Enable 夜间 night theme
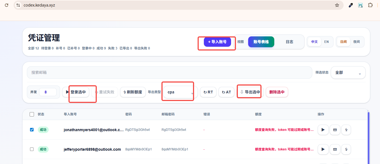380x164 pixels. click(356, 42)
